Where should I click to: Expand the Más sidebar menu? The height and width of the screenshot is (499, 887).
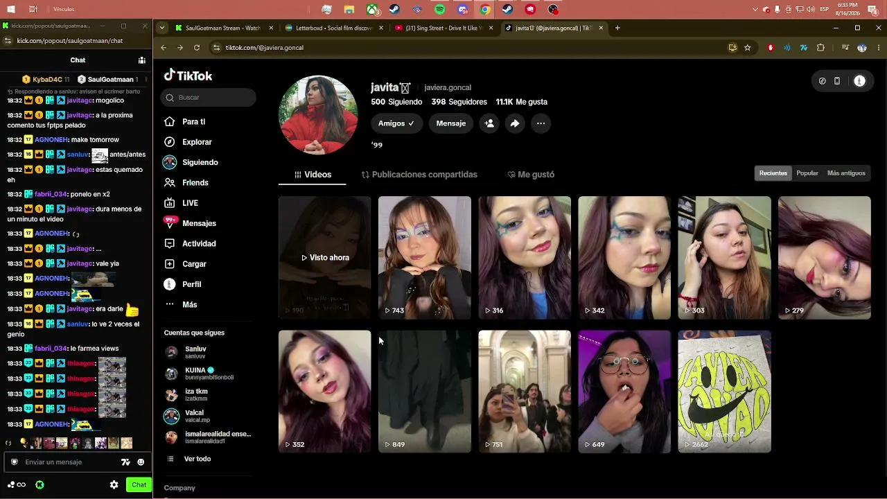pos(181,305)
